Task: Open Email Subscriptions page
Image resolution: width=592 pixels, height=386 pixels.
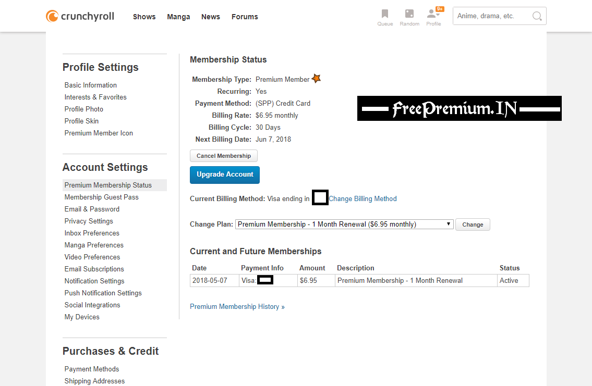Action: click(x=94, y=269)
